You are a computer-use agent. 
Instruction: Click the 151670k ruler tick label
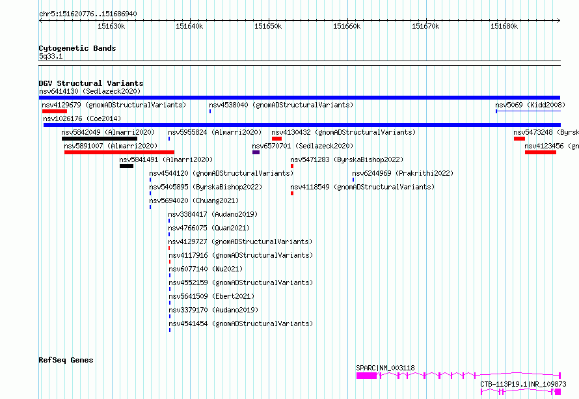coord(425,26)
